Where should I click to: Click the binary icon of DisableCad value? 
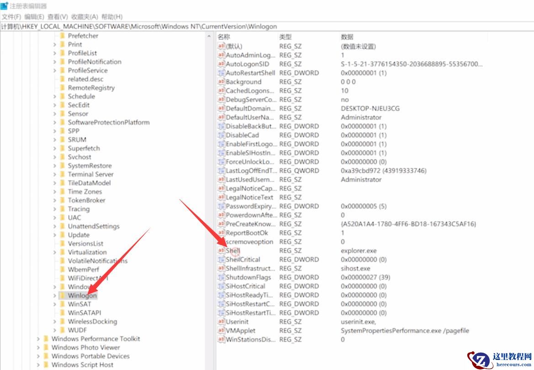(x=221, y=135)
